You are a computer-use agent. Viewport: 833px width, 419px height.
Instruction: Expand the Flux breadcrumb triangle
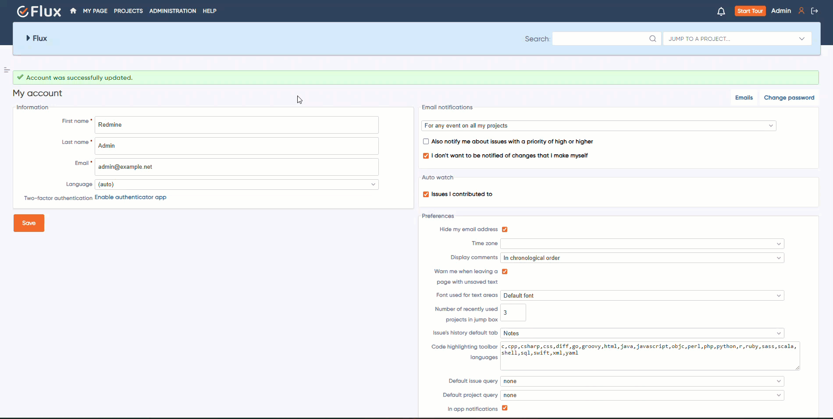pos(28,38)
